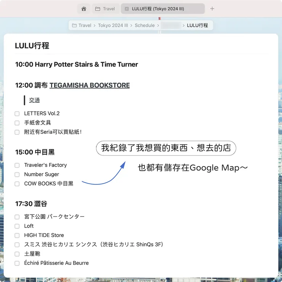Screen dimensions: 282x282
Task: Click the folder icon in Travel tab
Action: click(x=98, y=9)
